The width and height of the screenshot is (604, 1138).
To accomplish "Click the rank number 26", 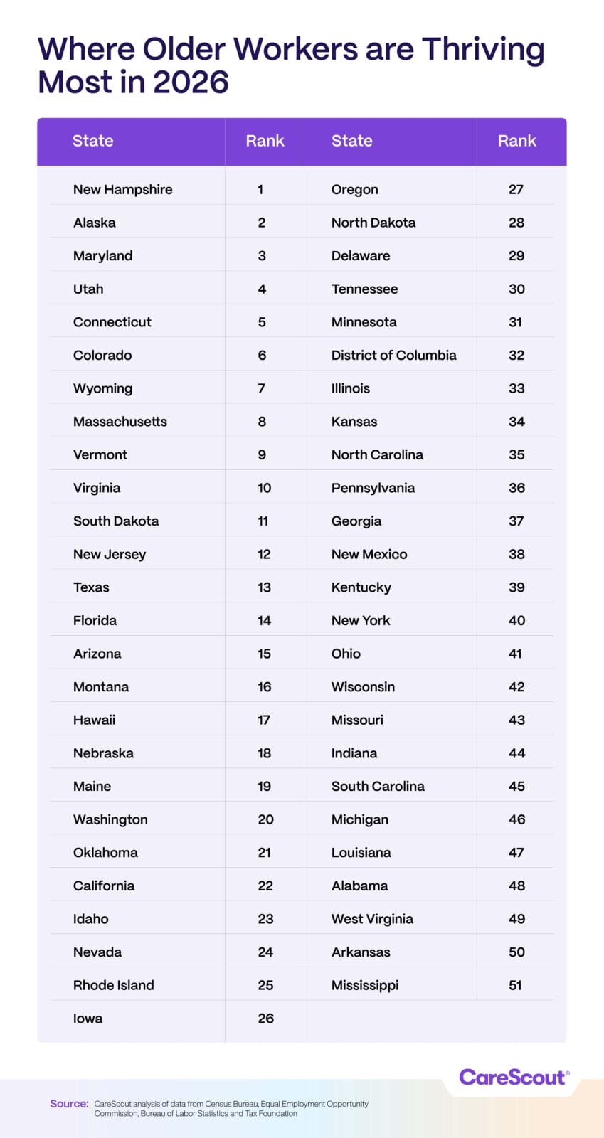I will pyautogui.click(x=265, y=1019).
